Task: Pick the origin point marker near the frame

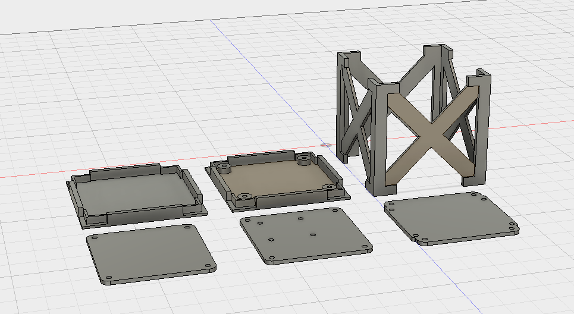Action: click(x=326, y=145)
